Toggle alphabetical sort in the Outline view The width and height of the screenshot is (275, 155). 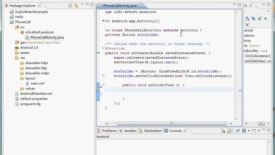pyautogui.click(x=247, y=19)
